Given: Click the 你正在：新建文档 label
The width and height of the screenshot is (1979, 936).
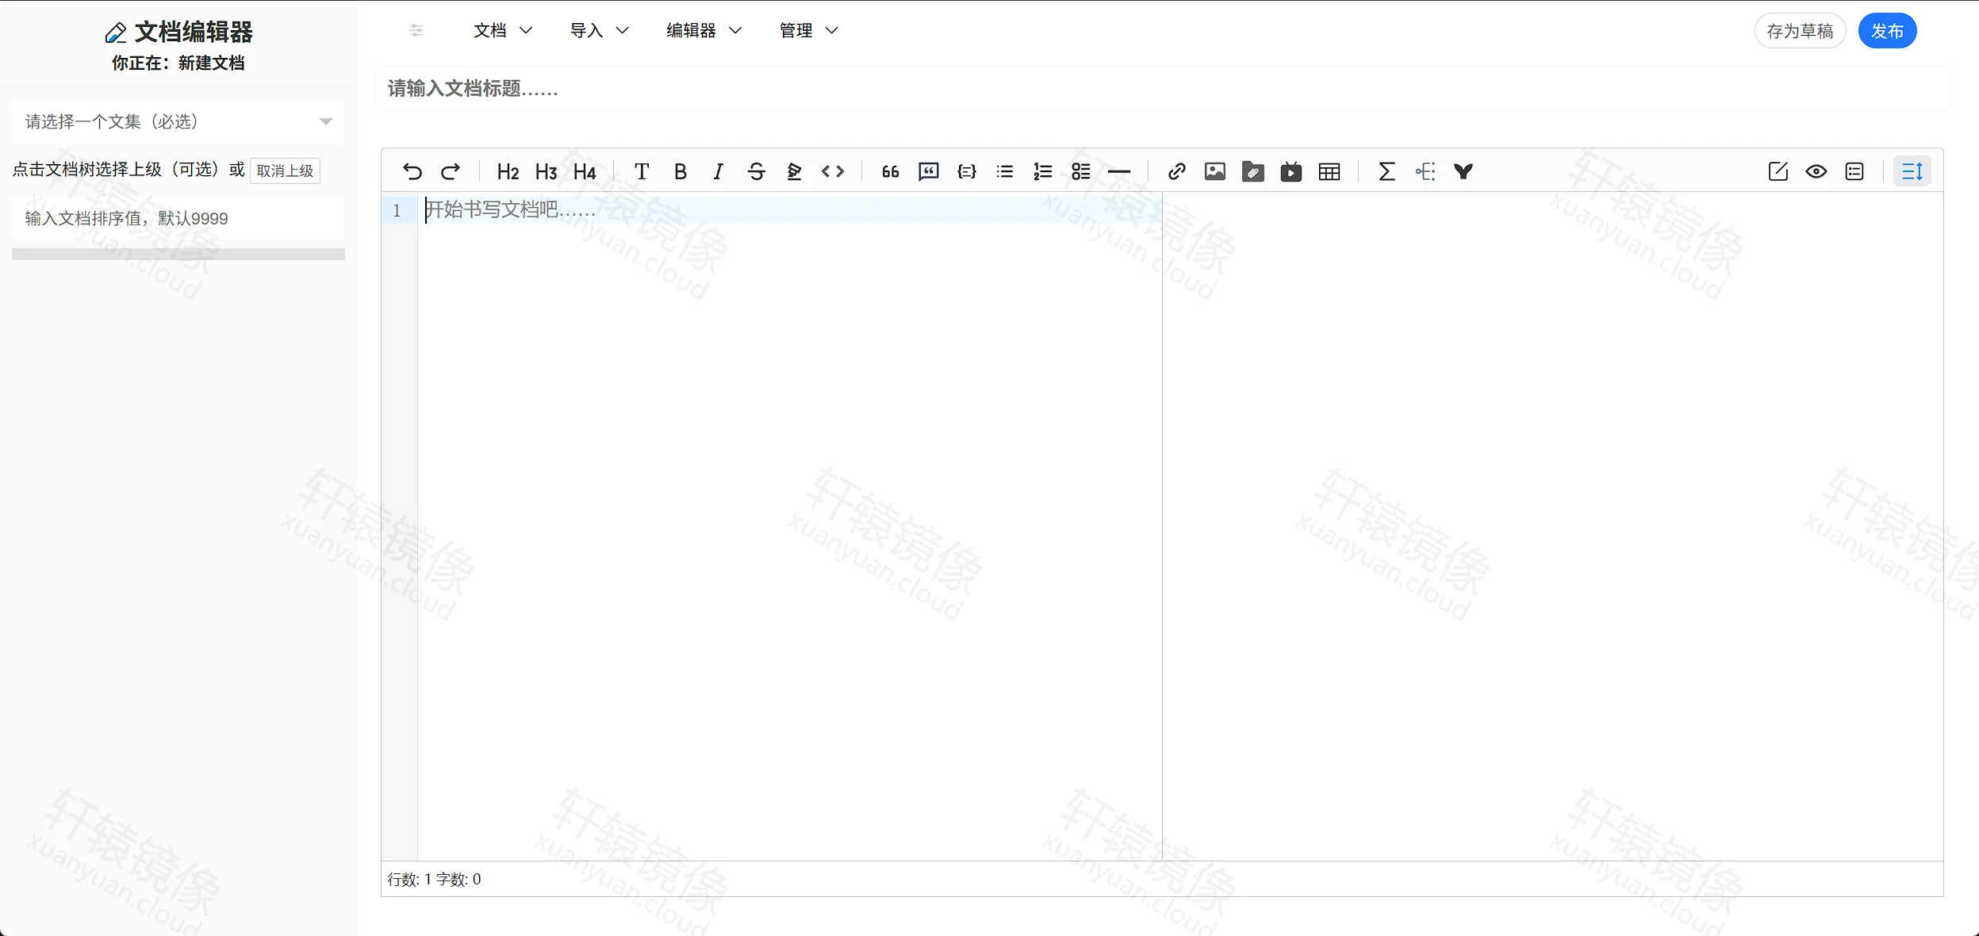Looking at the screenshot, I should pos(178,63).
